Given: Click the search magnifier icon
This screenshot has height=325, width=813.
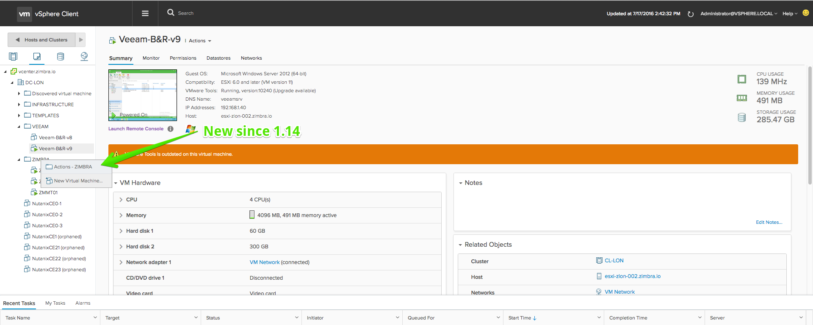Looking at the screenshot, I should [171, 13].
